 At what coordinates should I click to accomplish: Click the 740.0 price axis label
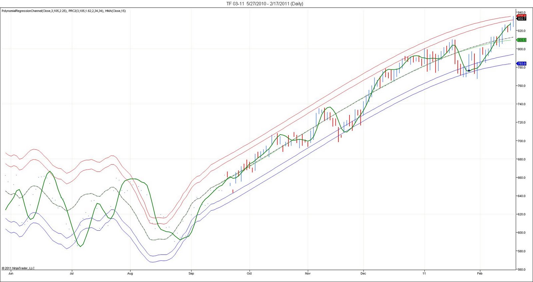[x=522, y=104]
